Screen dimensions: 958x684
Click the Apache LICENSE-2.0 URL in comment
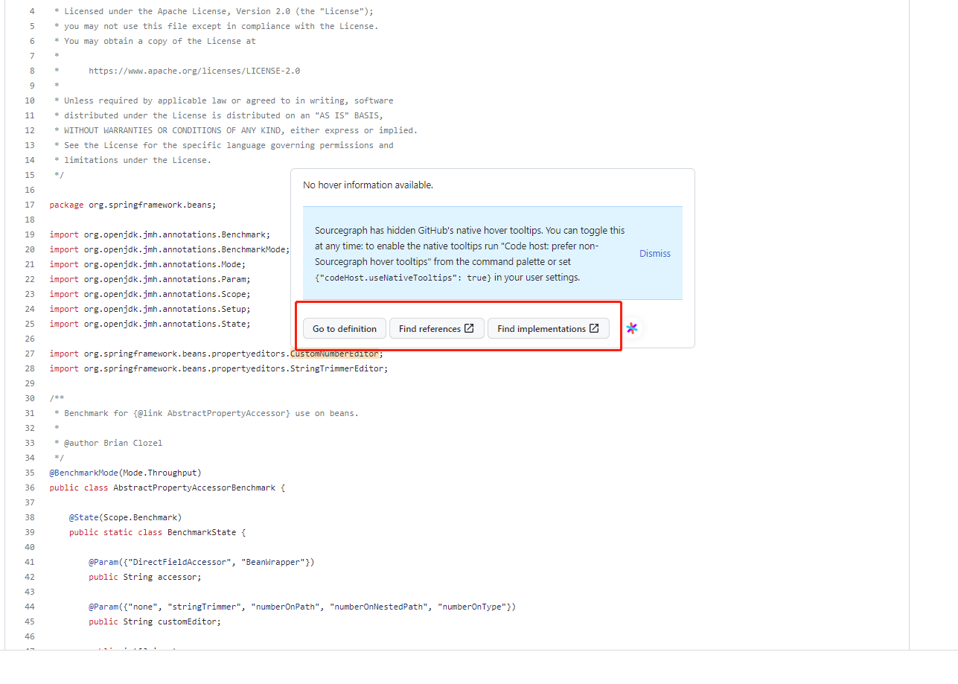click(194, 71)
